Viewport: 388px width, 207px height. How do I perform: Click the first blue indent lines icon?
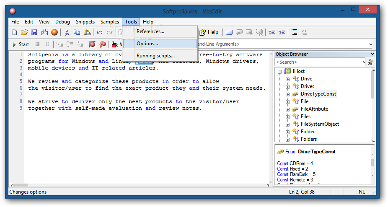(272, 32)
